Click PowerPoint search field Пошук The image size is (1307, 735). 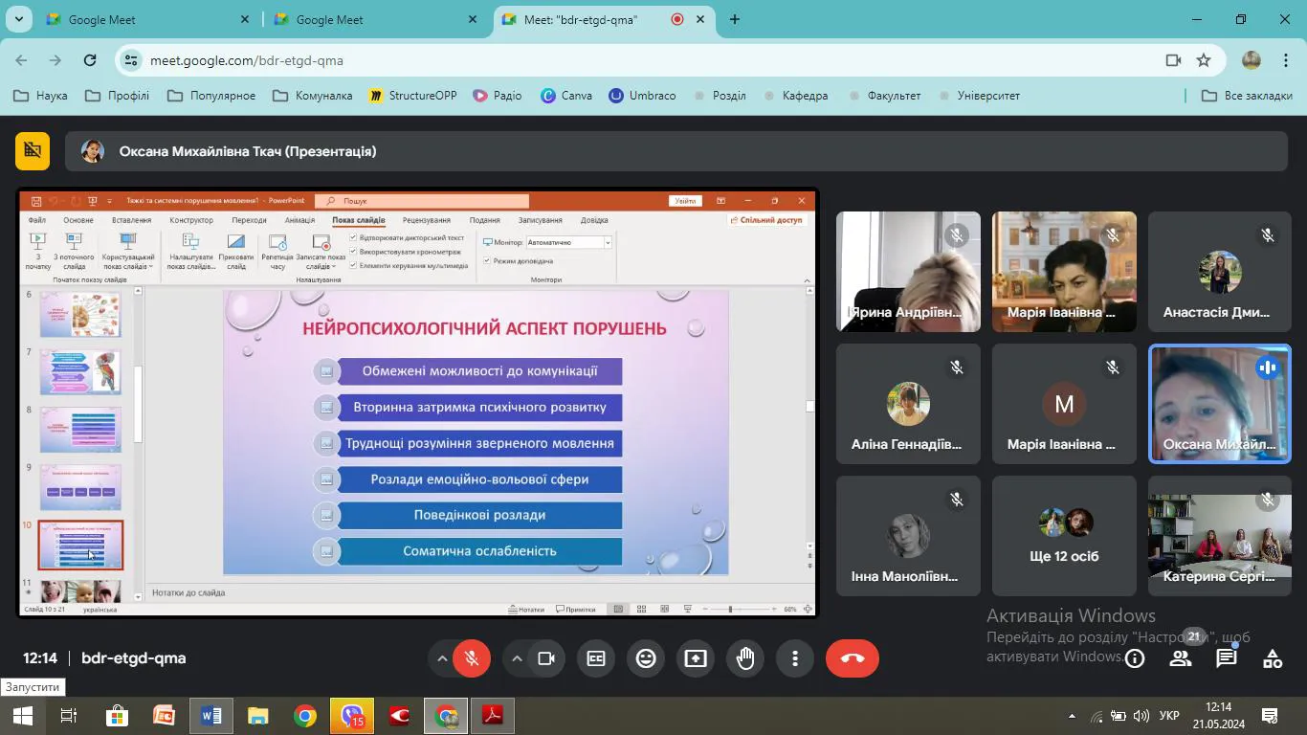pyautogui.click(x=422, y=201)
